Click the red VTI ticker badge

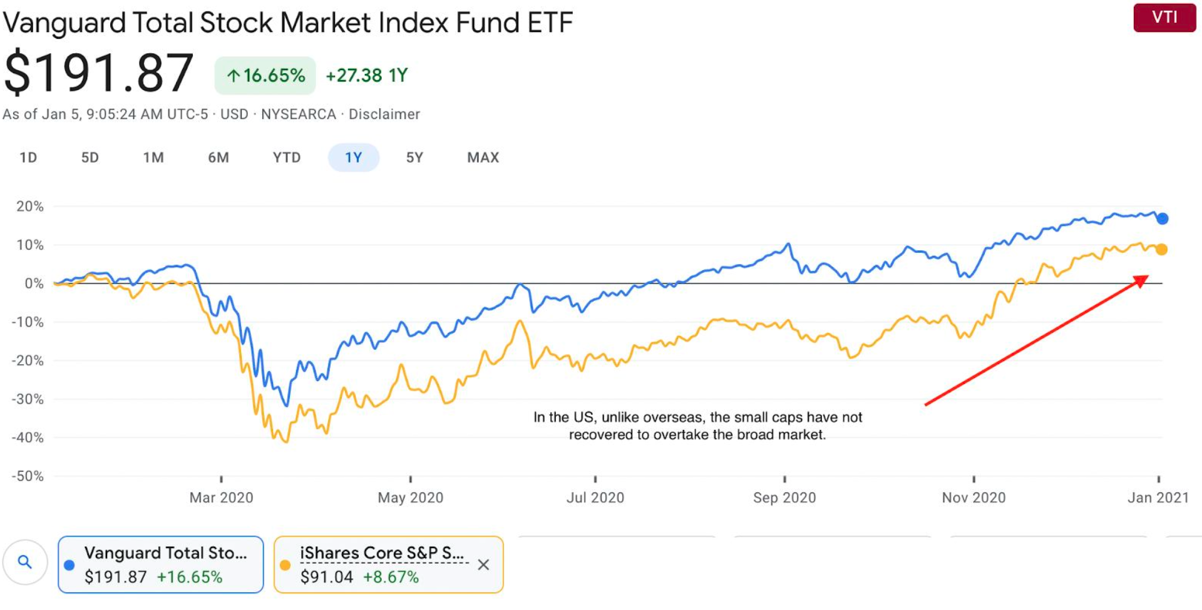pyautogui.click(x=1164, y=18)
